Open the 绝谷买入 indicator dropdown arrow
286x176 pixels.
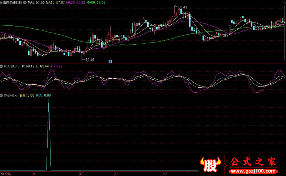(x=2, y=96)
